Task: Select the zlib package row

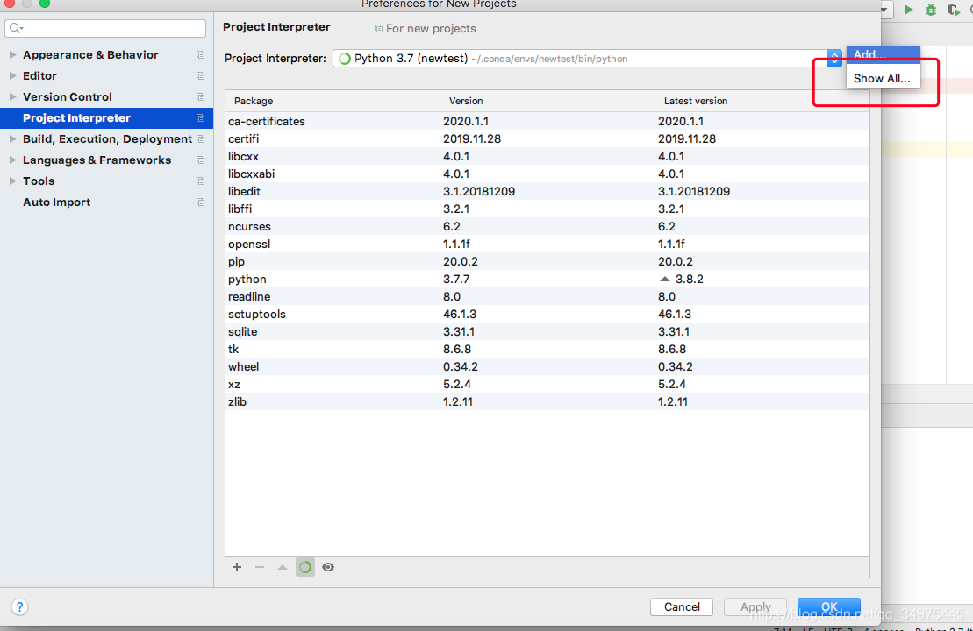Action: click(547, 401)
